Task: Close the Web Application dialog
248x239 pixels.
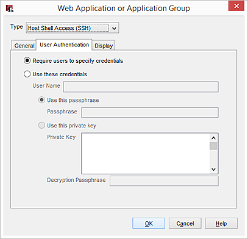Action: click(236, 6)
